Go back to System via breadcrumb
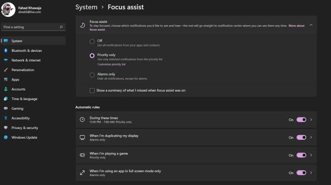This screenshot has height=185, width=331. pyautogui.click(x=87, y=7)
